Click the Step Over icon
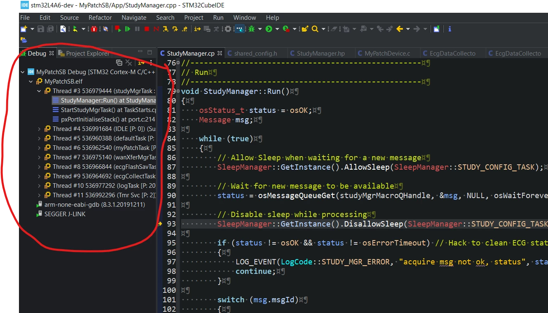548x313 pixels. tap(175, 29)
